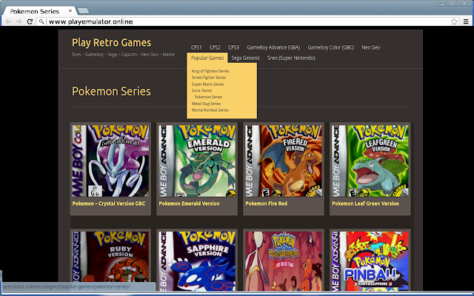Open the Sega Genesis menu item
The image size is (474, 296).
point(245,58)
